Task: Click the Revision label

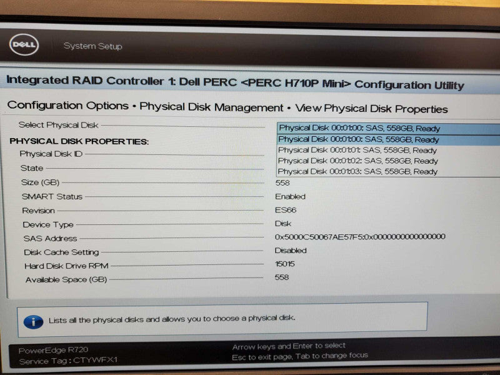Action: [x=39, y=211]
